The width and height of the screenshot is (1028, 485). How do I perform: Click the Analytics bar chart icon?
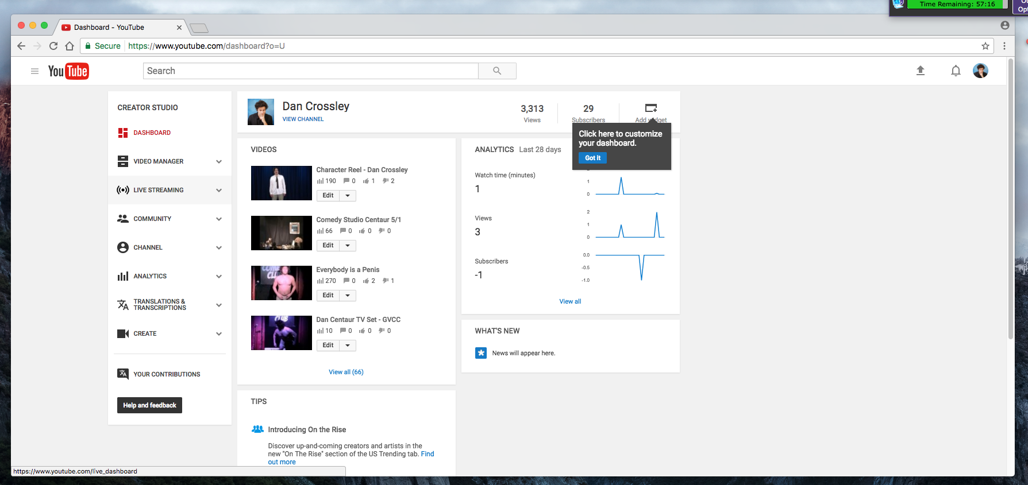[123, 276]
